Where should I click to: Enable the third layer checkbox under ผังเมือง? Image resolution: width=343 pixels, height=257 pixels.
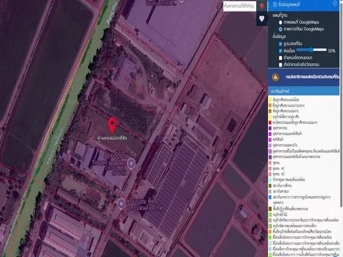pos(280,57)
